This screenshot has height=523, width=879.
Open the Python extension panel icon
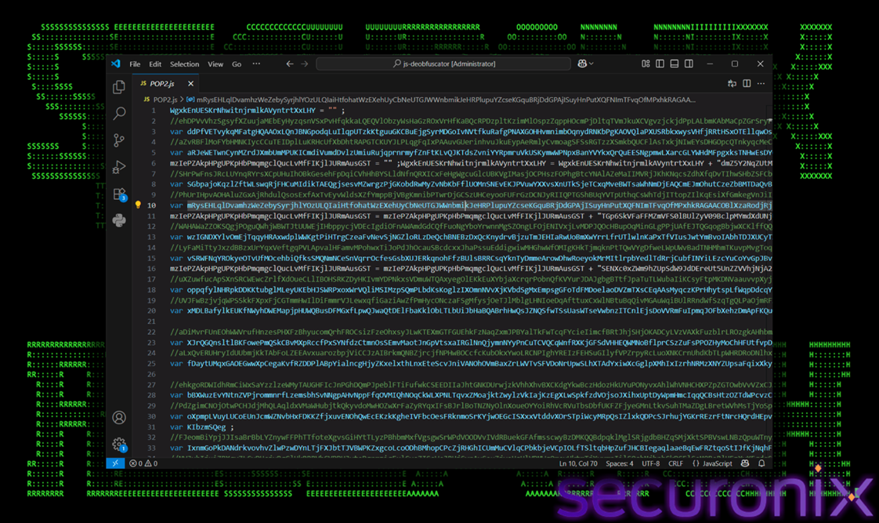pyautogui.click(x=119, y=220)
